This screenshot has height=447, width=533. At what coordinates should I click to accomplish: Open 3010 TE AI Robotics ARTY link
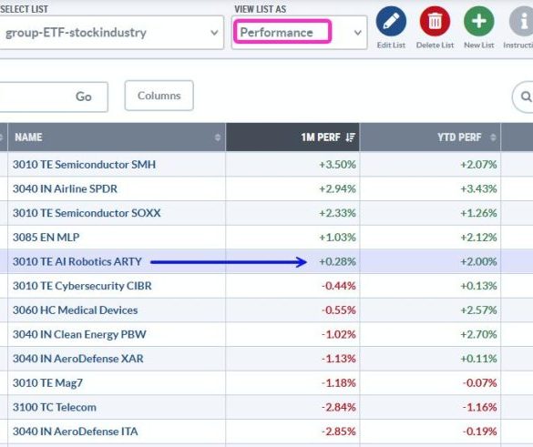(77, 261)
